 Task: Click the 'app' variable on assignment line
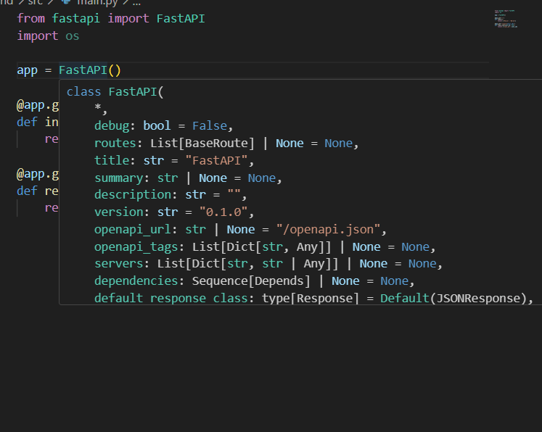pyautogui.click(x=28, y=70)
